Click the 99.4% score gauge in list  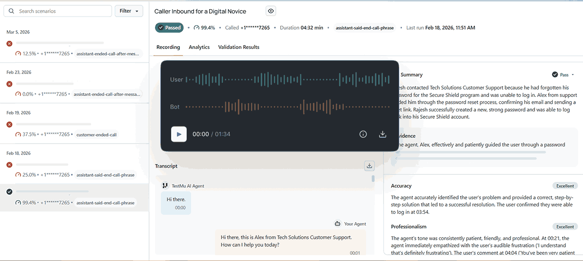coord(18,203)
